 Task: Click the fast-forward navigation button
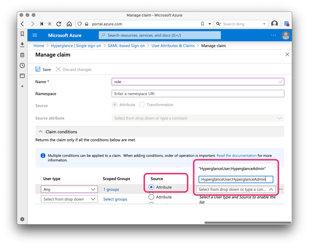pyautogui.click(x=50, y=24)
